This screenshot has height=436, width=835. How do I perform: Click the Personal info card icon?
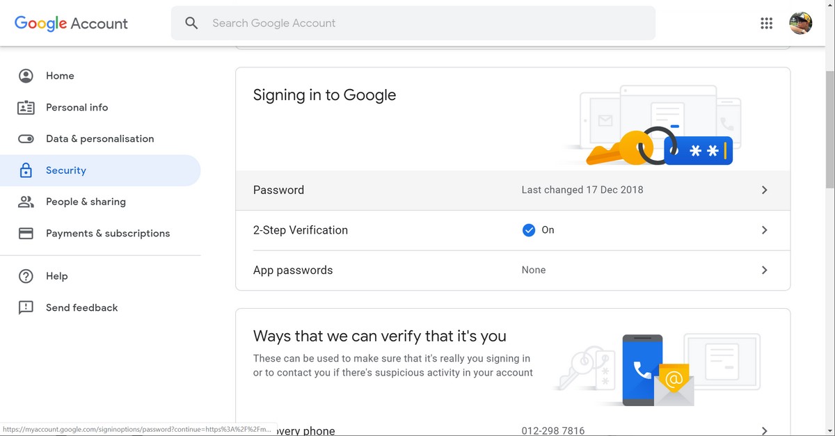[x=26, y=108]
